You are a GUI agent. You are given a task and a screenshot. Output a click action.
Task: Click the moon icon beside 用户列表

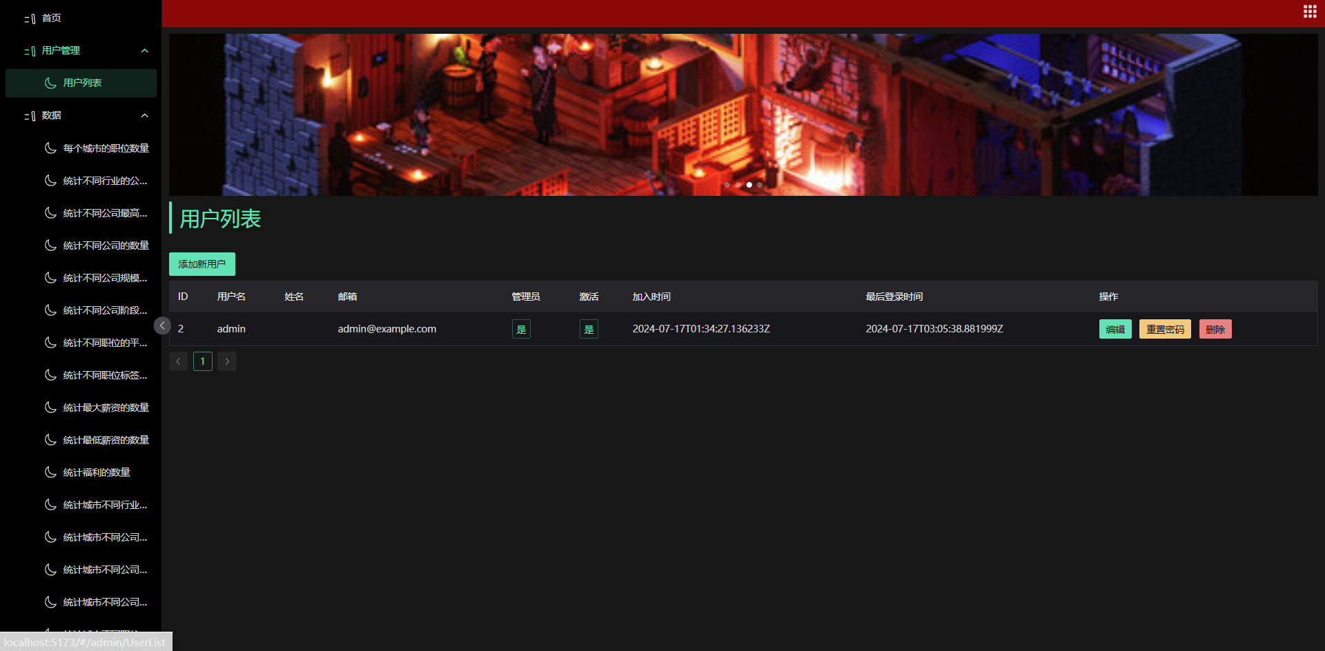click(50, 83)
